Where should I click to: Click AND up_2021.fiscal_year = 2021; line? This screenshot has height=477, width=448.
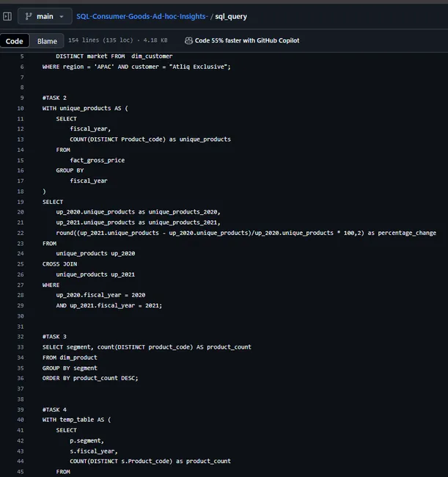(x=109, y=305)
